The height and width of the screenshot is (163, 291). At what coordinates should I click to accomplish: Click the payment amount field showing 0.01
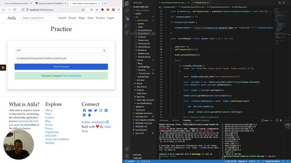click(61, 50)
